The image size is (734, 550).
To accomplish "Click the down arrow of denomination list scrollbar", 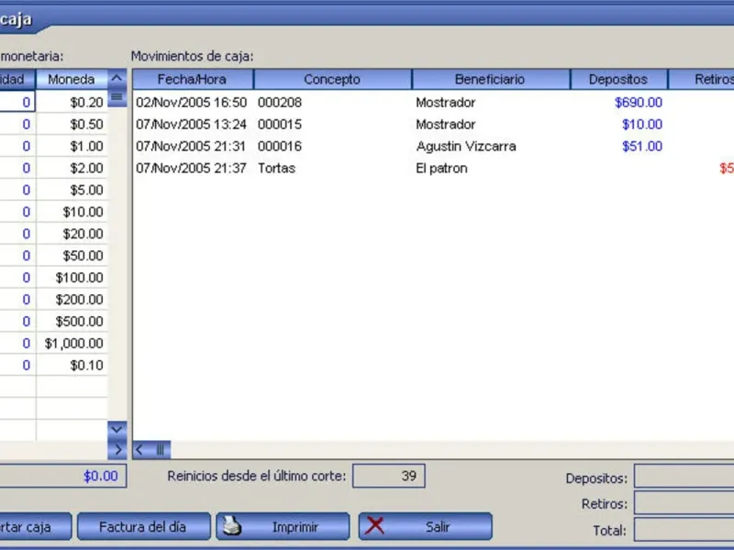I will [x=117, y=429].
